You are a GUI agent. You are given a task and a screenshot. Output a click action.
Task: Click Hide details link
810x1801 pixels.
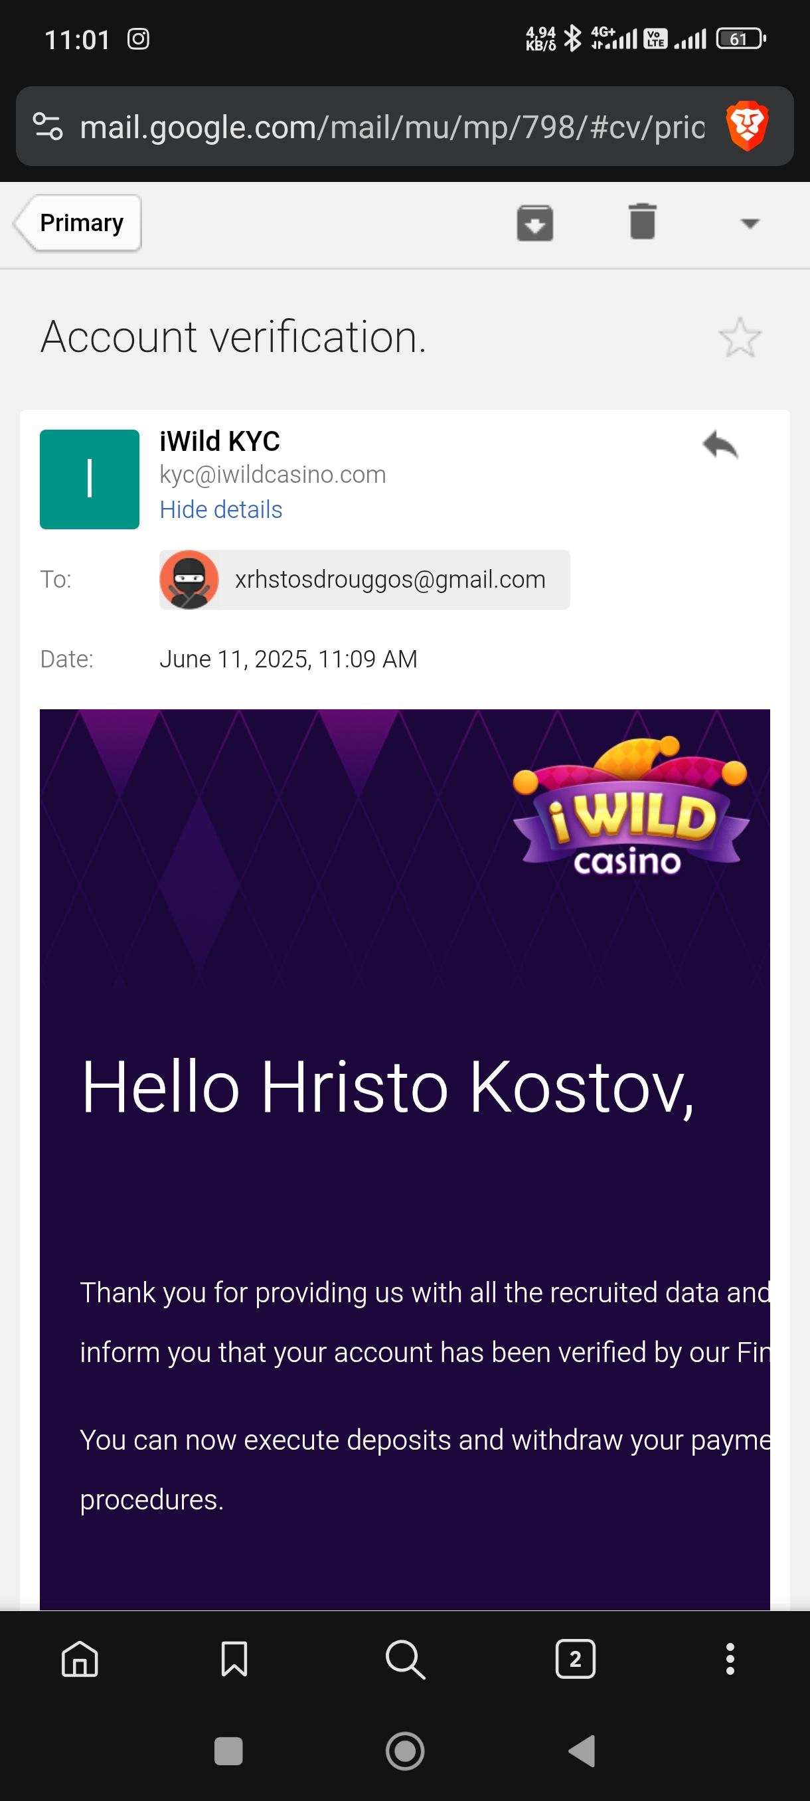click(x=221, y=509)
